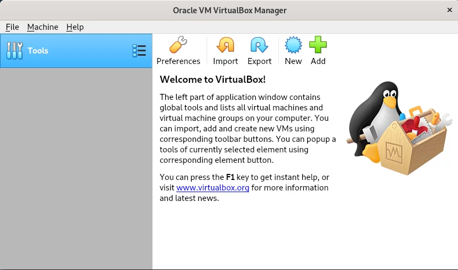Click the penguin toolbox welcome image
This screenshot has width=458, height=270.
click(399, 128)
